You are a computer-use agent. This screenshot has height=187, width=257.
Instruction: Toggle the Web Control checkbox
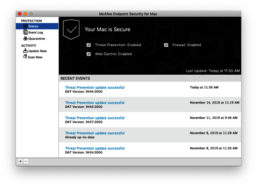(x=88, y=54)
